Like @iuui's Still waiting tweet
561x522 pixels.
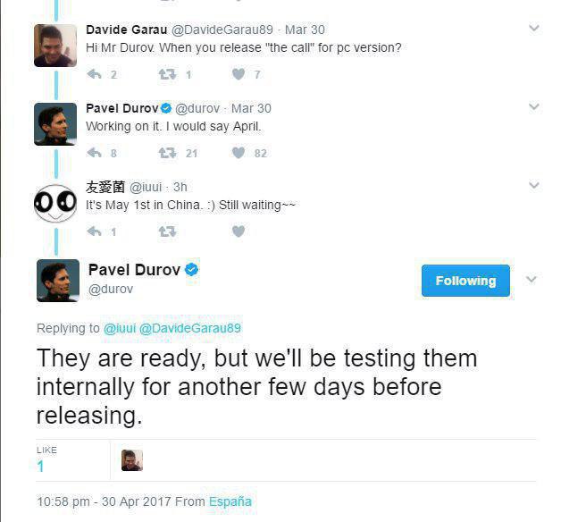tap(239, 232)
